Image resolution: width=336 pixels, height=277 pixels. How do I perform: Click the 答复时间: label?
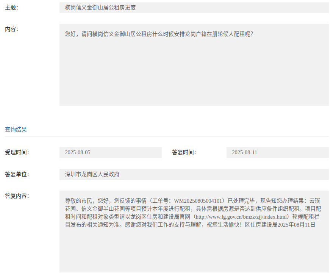coord(184,152)
